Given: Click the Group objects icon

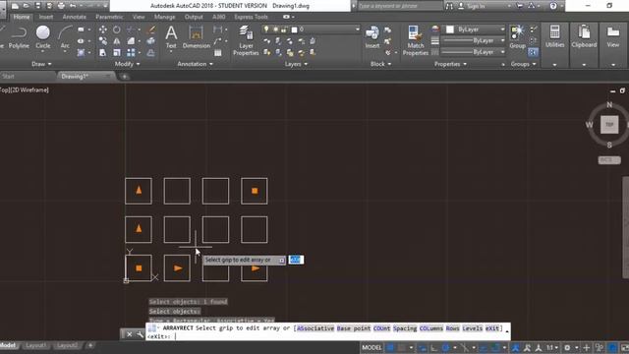Looking at the screenshot, I should 518,37.
